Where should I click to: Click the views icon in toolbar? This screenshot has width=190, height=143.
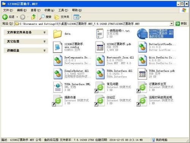pyautogui.click(x=76, y=17)
